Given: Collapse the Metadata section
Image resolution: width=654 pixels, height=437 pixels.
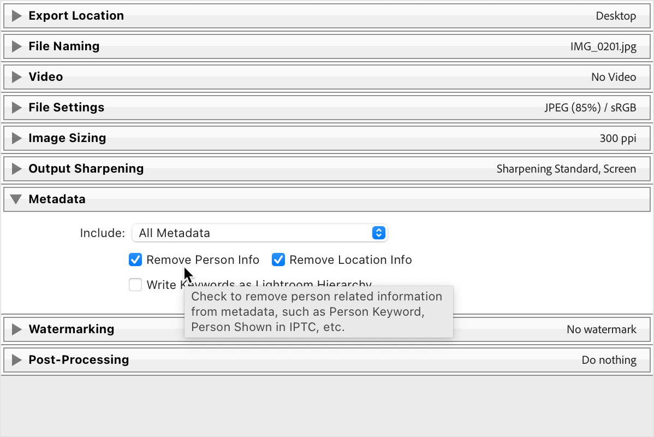Looking at the screenshot, I should 16,199.
